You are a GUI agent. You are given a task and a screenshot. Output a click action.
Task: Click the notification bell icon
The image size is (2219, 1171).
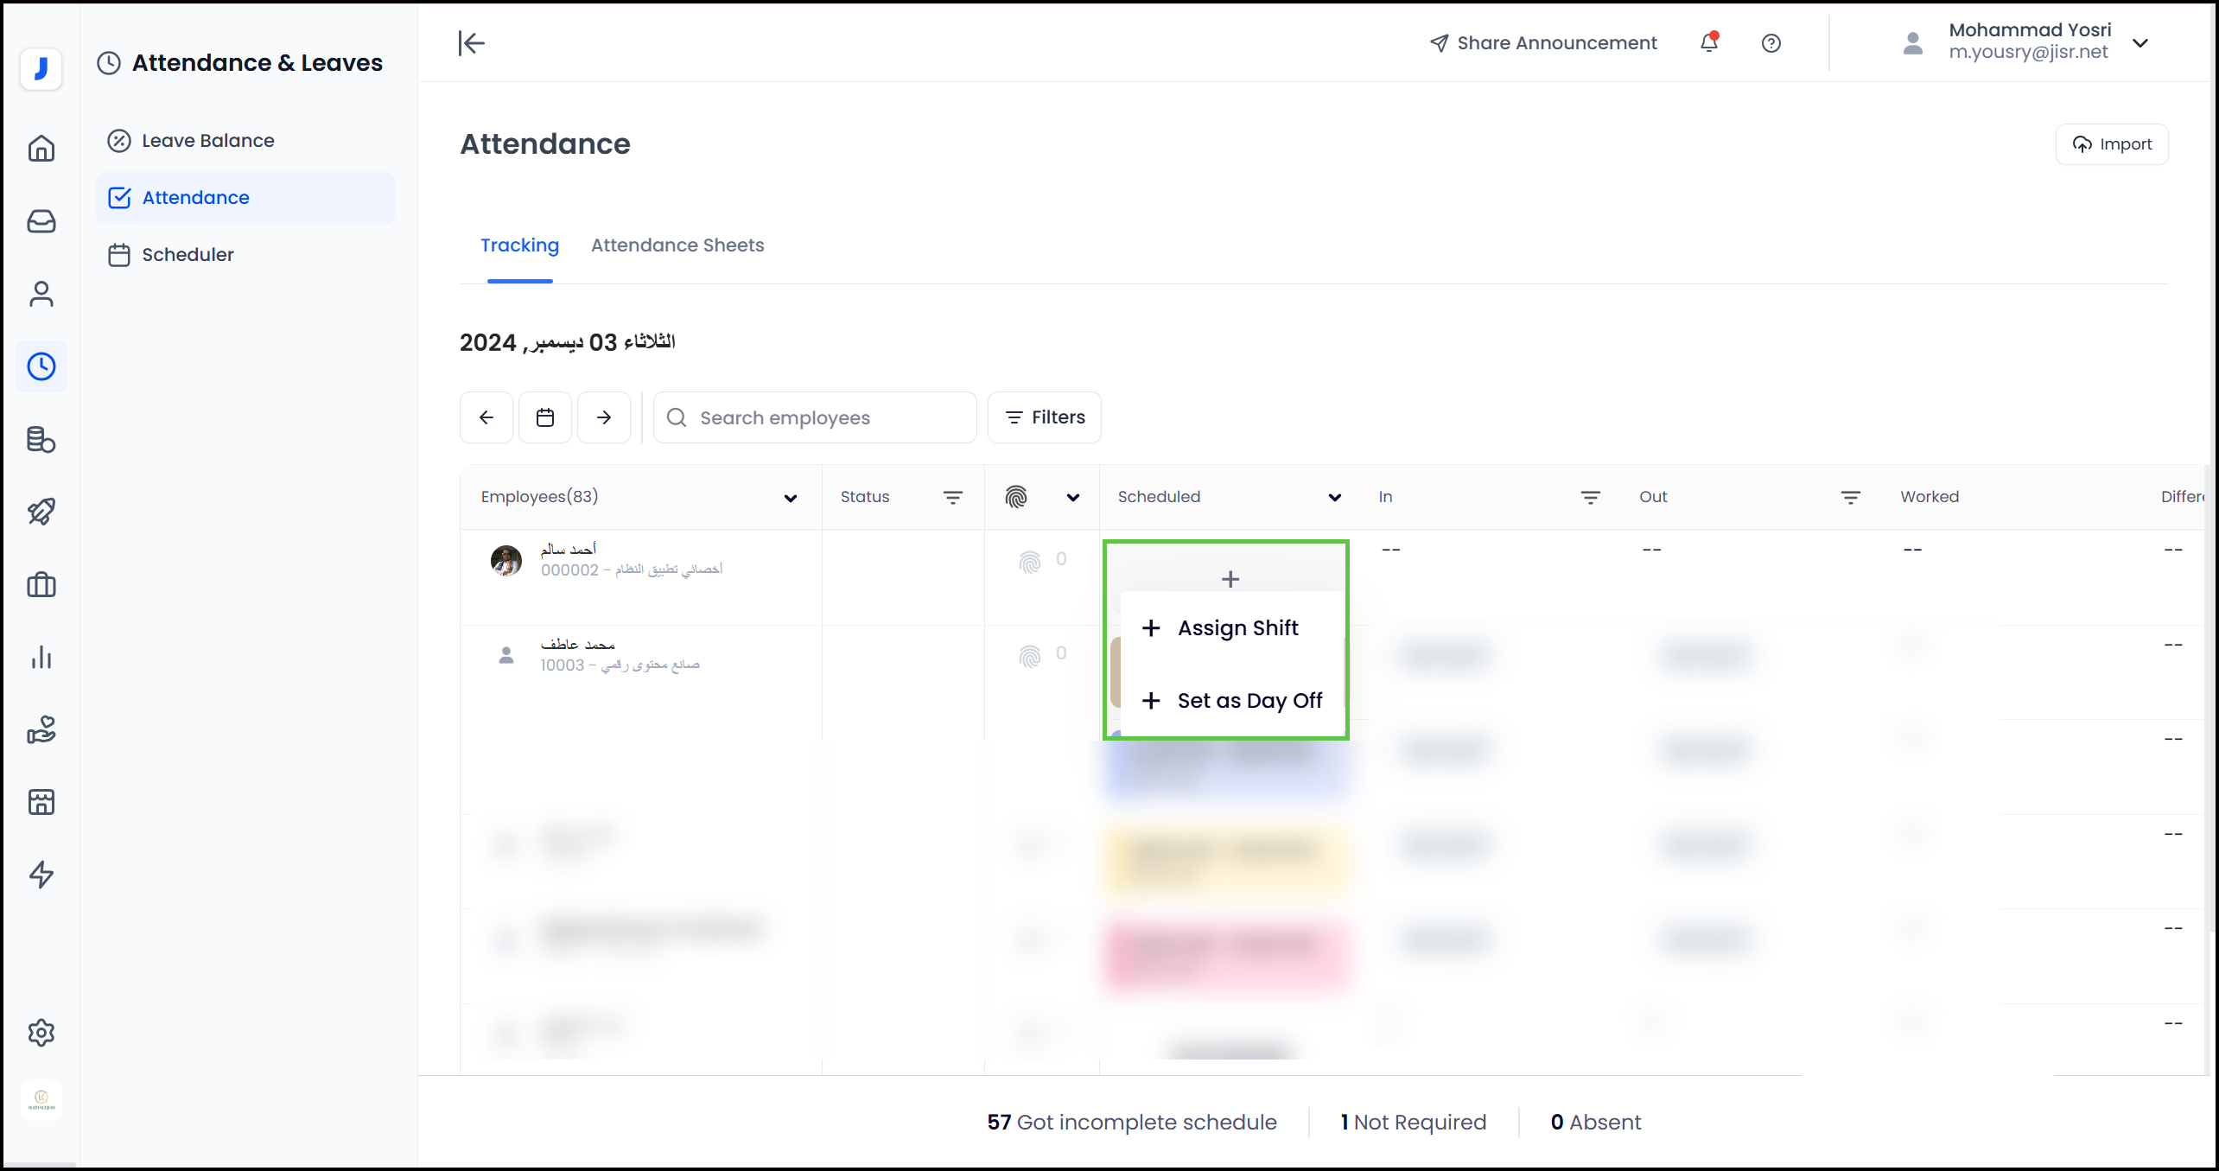pyautogui.click(x=1708, y=42)
